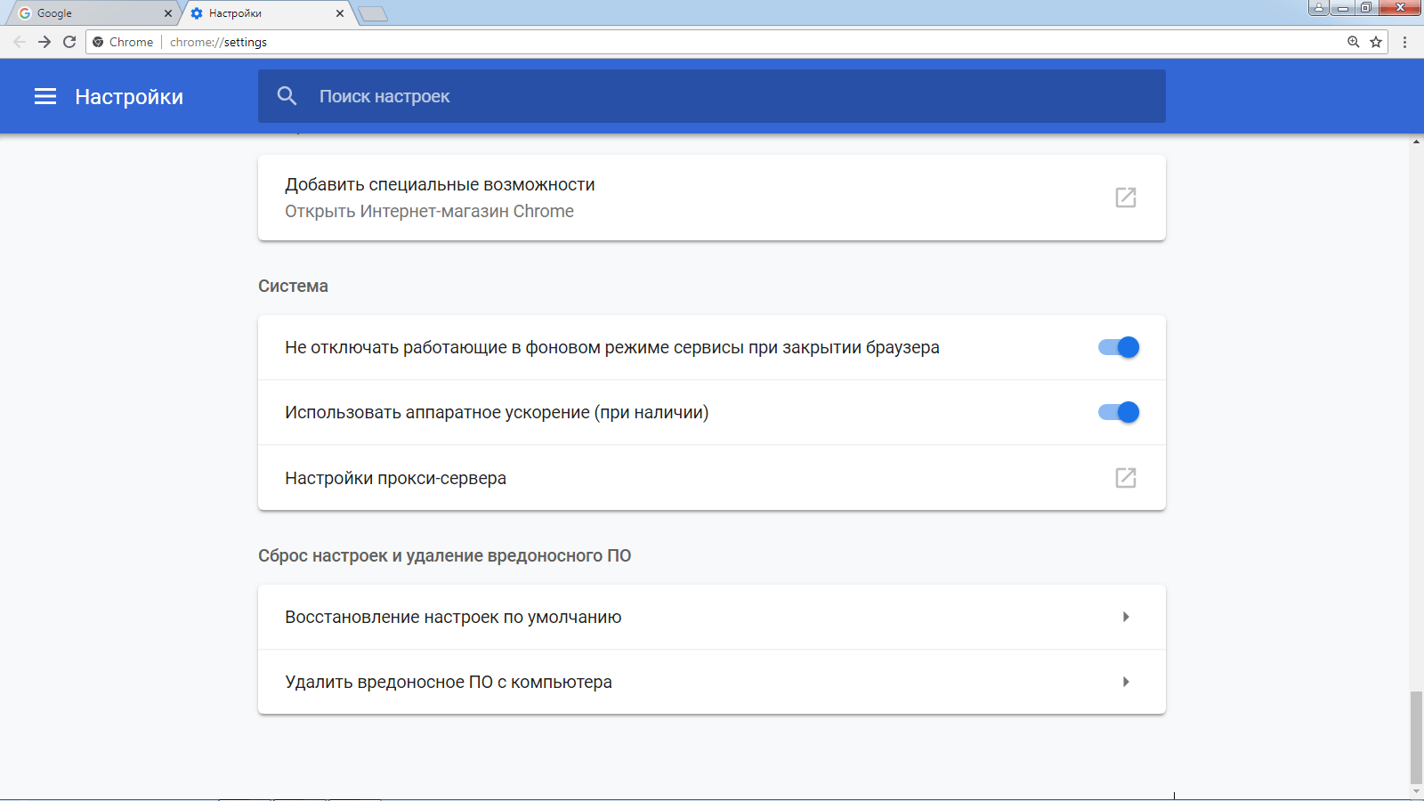
Task: Go forward in browser history
Action: coord(44,42)
